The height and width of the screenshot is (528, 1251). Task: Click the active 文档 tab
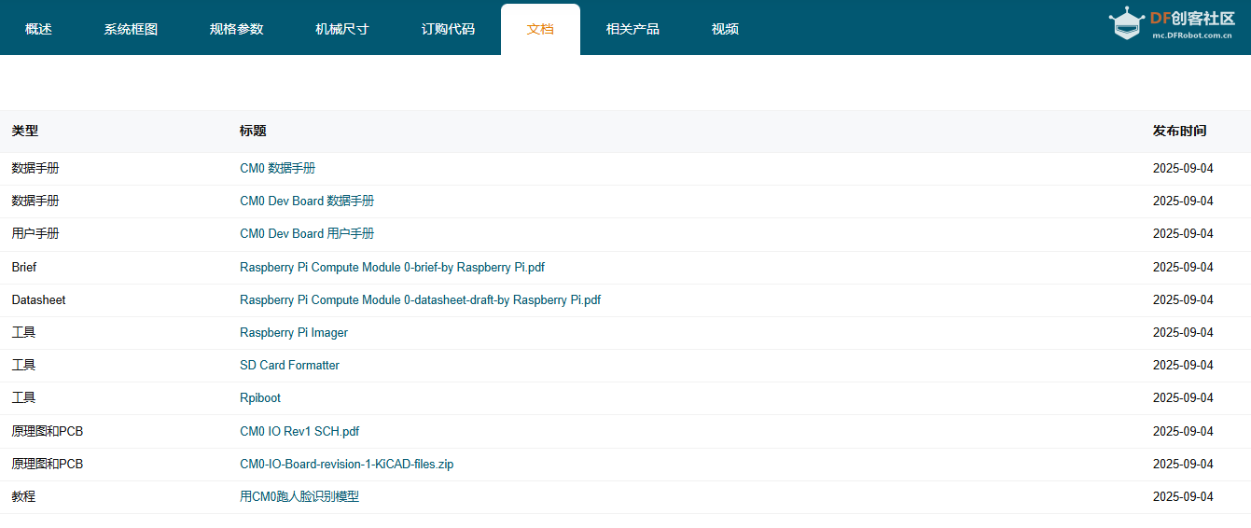540,29
